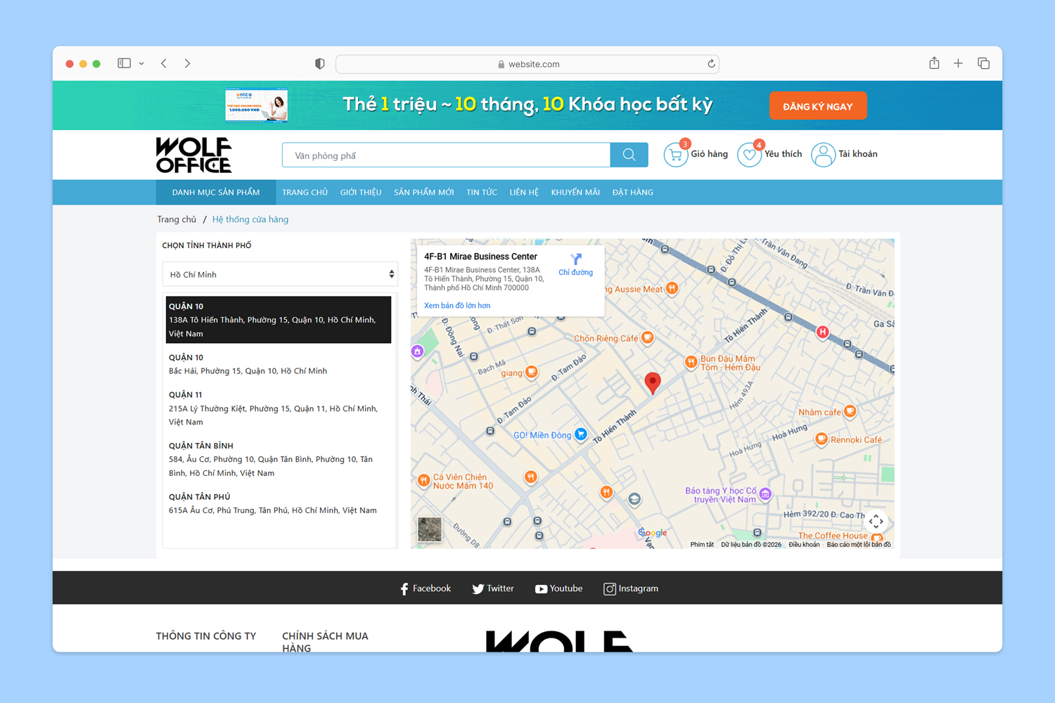Viewport: 1055px width, 703px height.
Task: Click the search magnifier icon
Action: [628, 155]
